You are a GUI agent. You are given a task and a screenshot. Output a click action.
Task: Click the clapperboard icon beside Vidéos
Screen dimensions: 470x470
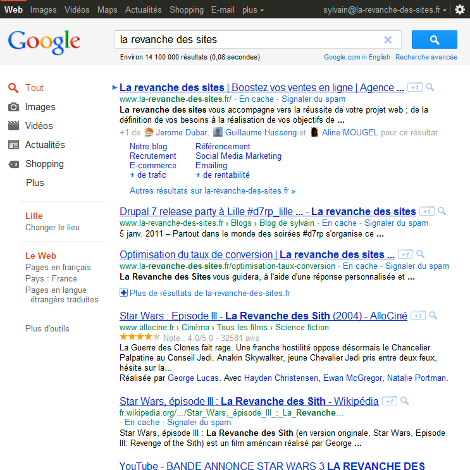pos(13,126)
